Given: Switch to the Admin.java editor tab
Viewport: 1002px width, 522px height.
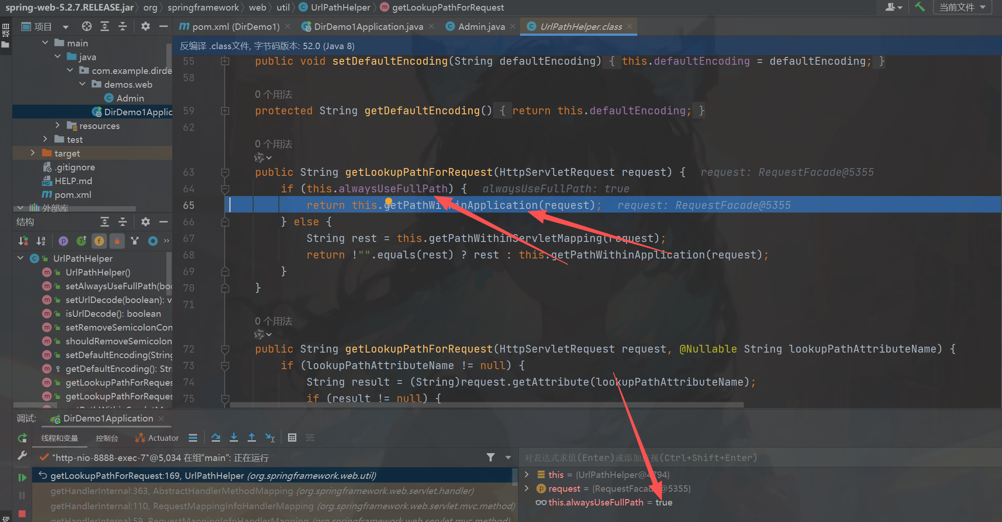Looking at the screenshot, I should tap(481, 27).
